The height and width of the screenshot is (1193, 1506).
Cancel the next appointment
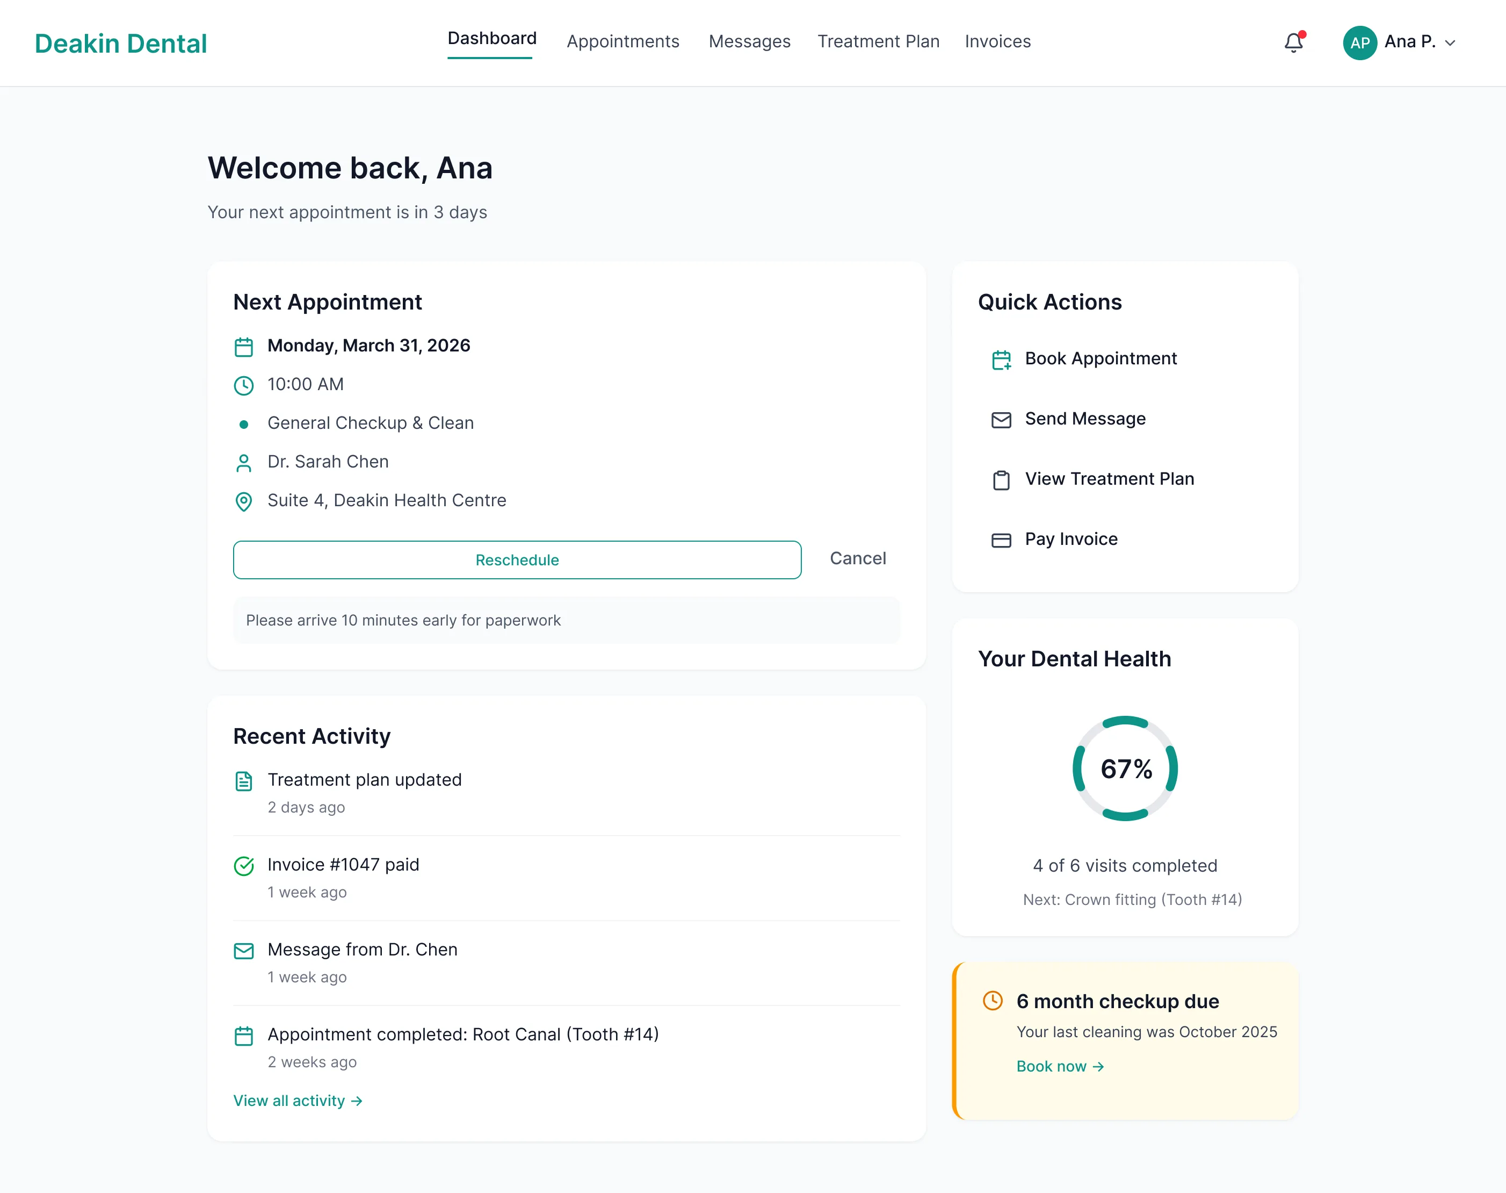click(857, 558)
